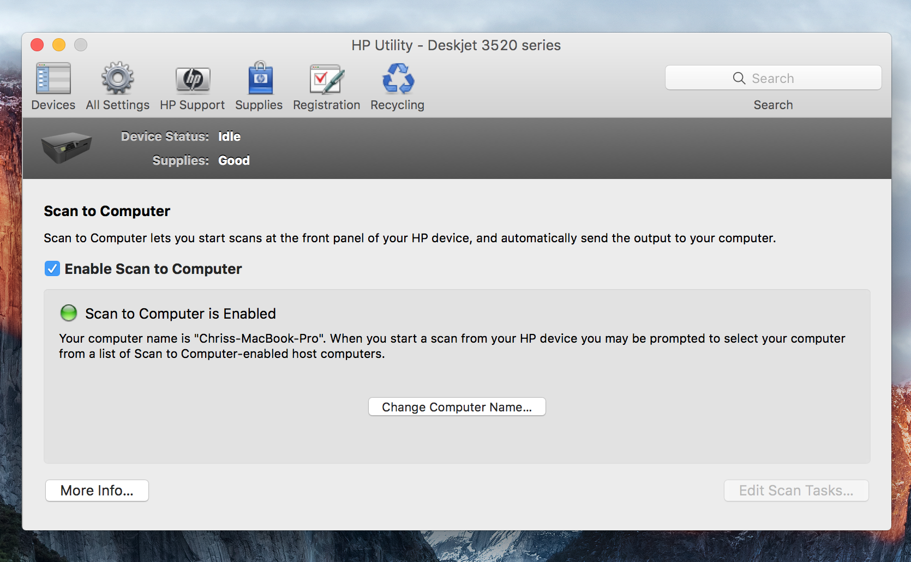911x562 pixels.
Task: Open the Recycling icon
Action: click(398, 79)
